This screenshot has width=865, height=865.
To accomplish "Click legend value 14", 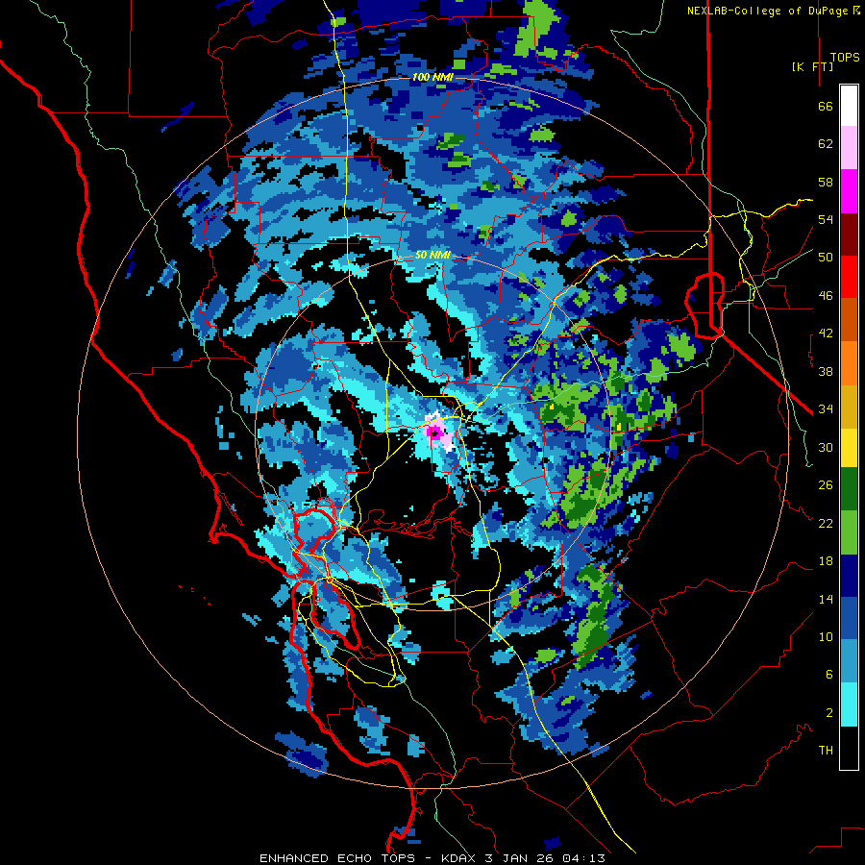I will (826, 599).
